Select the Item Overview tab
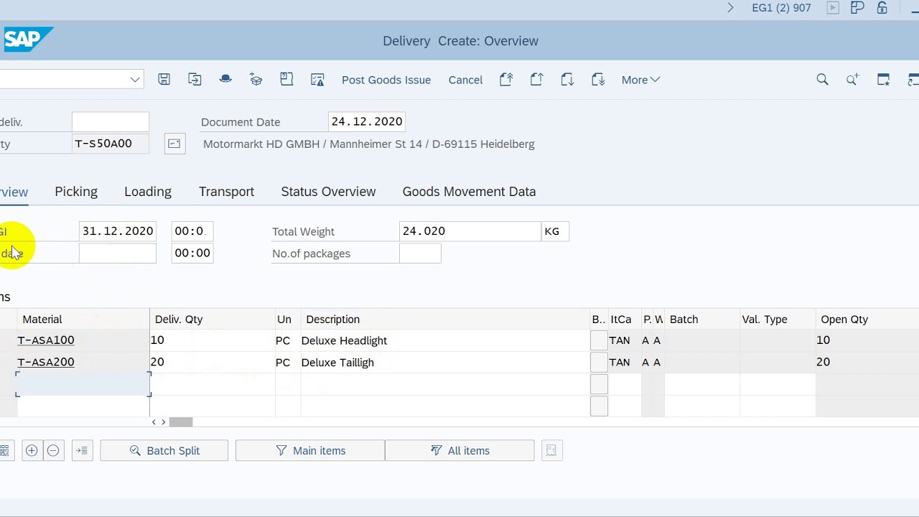This screenshot has height=517, width=919. point(14,192)
